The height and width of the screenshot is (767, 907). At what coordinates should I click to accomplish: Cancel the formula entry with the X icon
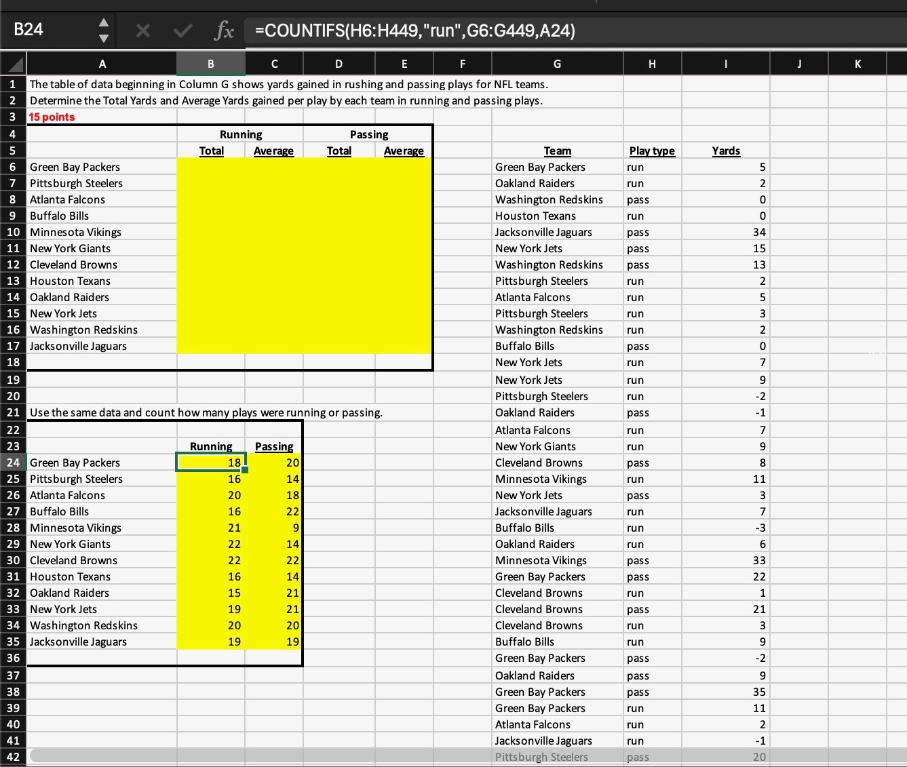[x=143, y=29]
